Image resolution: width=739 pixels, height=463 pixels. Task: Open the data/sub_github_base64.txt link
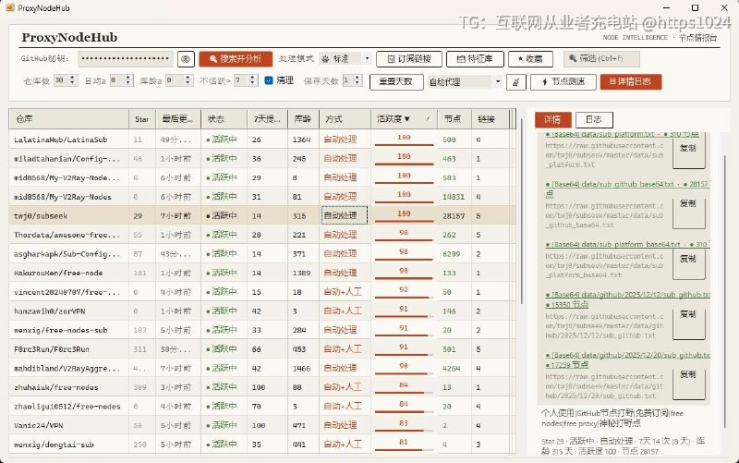coord(627,184)
